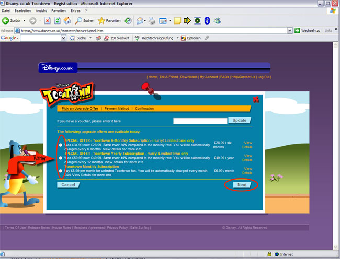Open the Favoriten menu in the menu bar
This screenshot has width=340, height=259.
pos(59,11)
